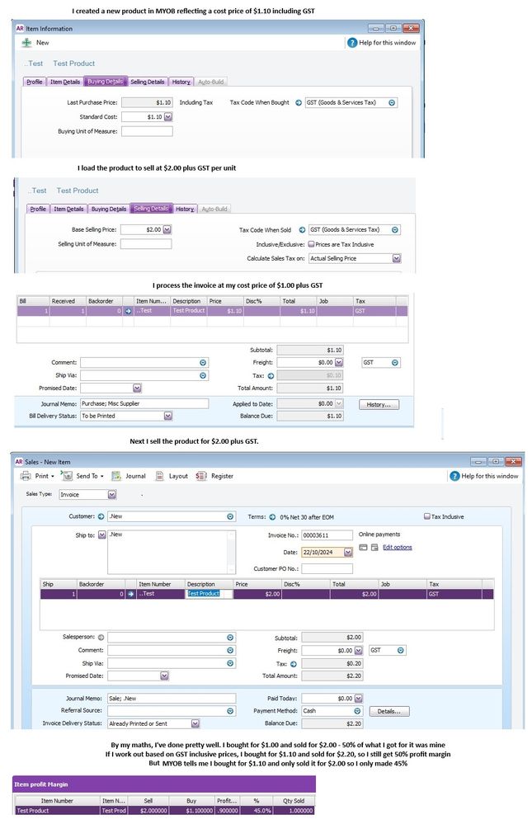Click the Customer PO No. input field
532x824 pixels.
click(x=327, y=568)
